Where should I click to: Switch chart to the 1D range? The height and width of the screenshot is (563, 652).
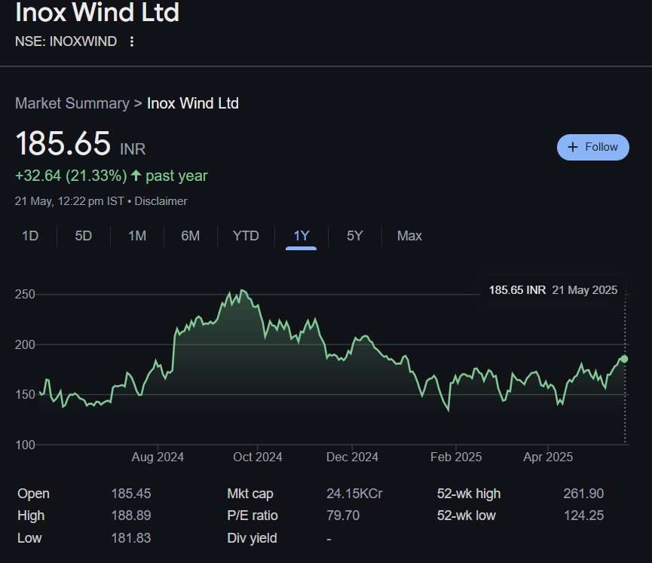click(x=30, y=236)
